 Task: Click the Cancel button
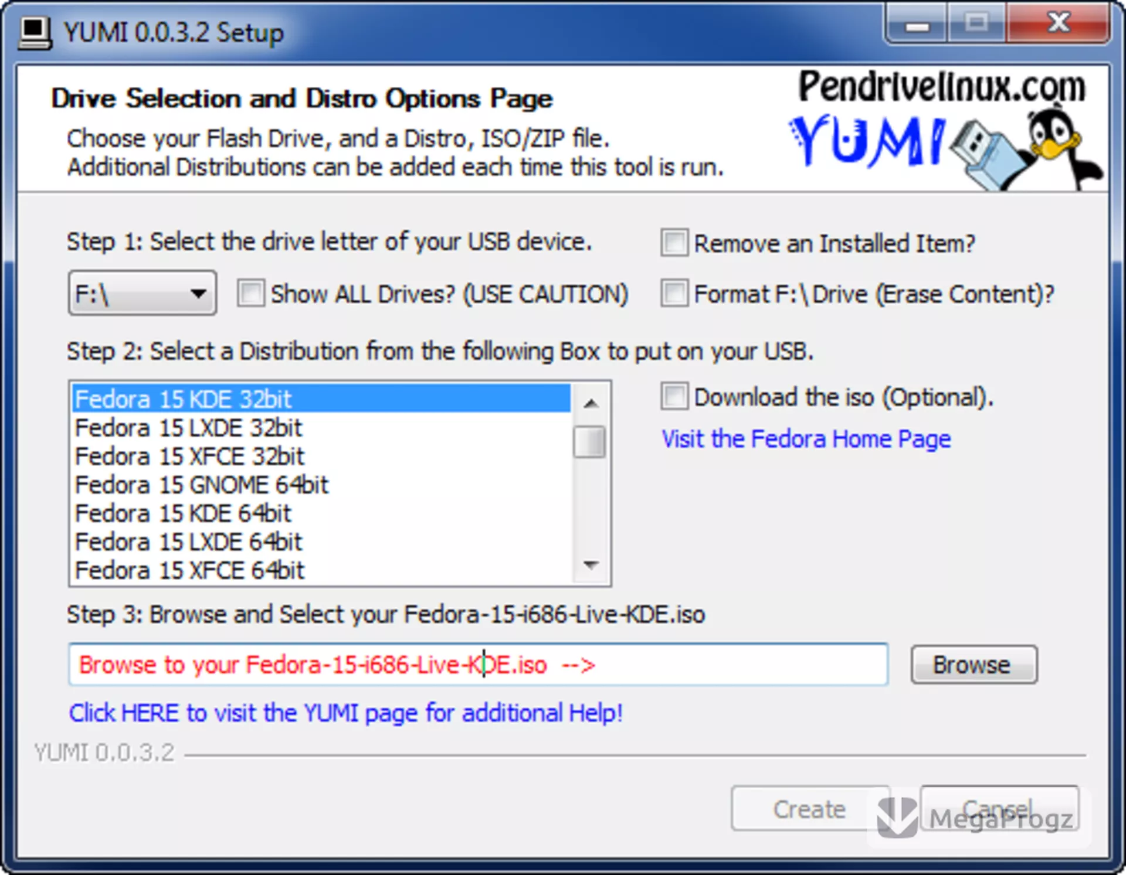point(999,809)
